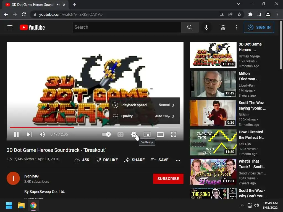Open the YouTube apps grid icon

coord(223,27)
